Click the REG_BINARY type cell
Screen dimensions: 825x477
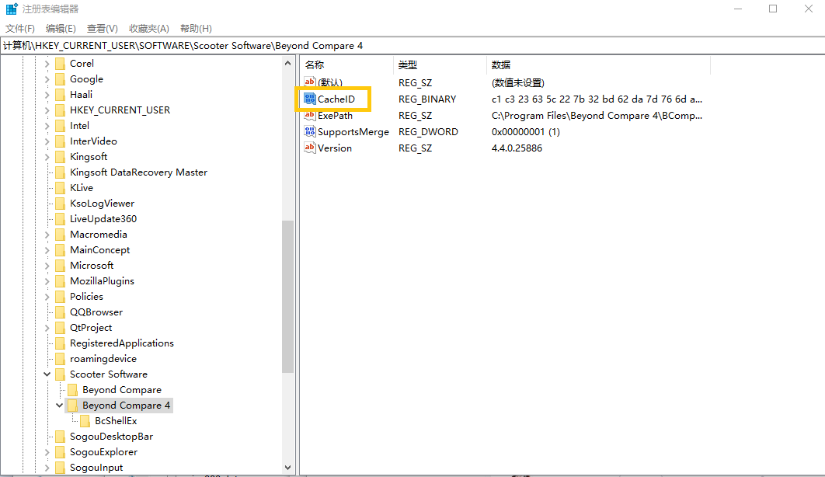tap(427, 99)
